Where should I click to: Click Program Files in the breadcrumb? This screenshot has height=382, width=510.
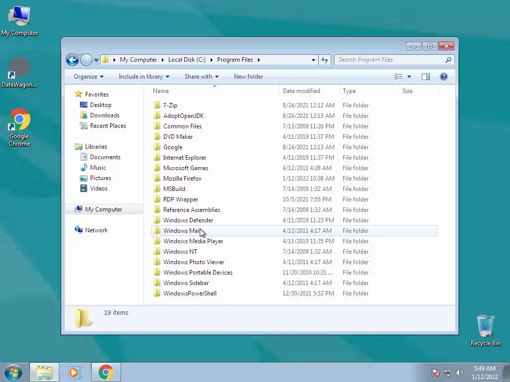pos(235,60)
